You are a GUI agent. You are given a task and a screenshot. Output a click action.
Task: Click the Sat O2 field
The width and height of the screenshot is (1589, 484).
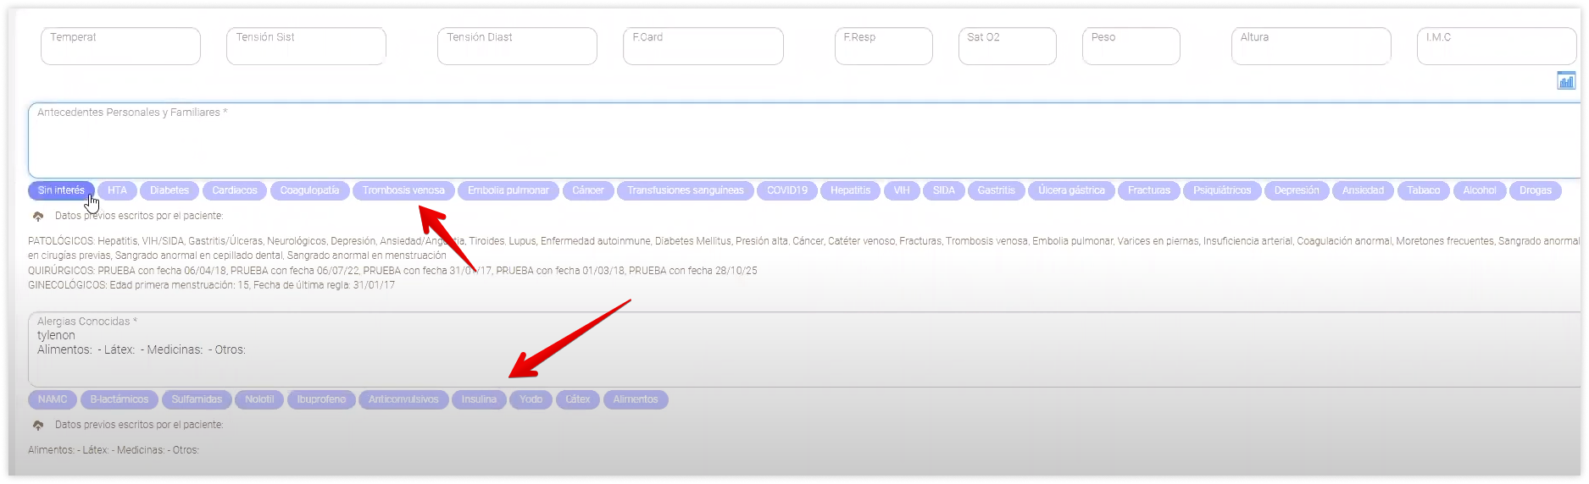point(1008,46)
